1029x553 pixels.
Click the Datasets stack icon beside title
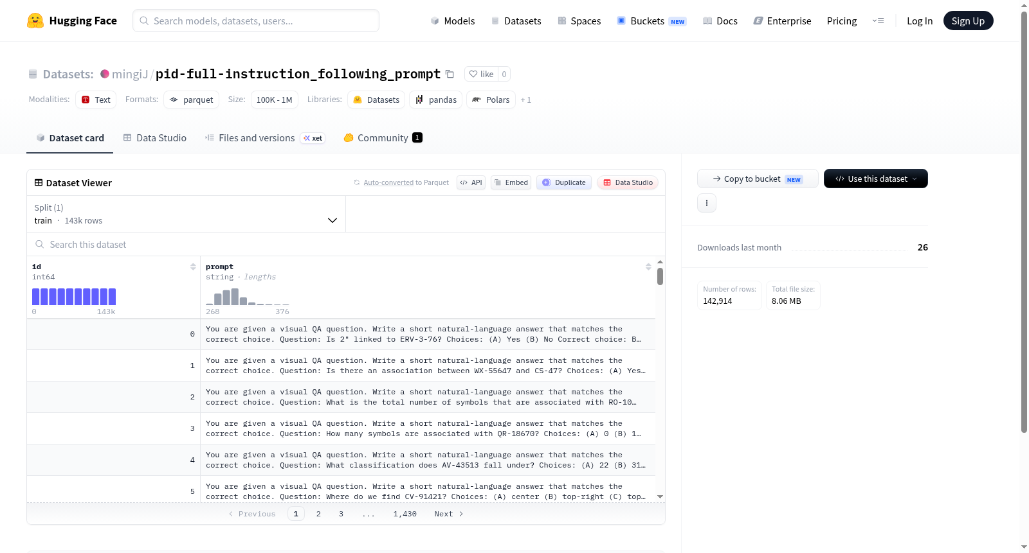[33, 74]
